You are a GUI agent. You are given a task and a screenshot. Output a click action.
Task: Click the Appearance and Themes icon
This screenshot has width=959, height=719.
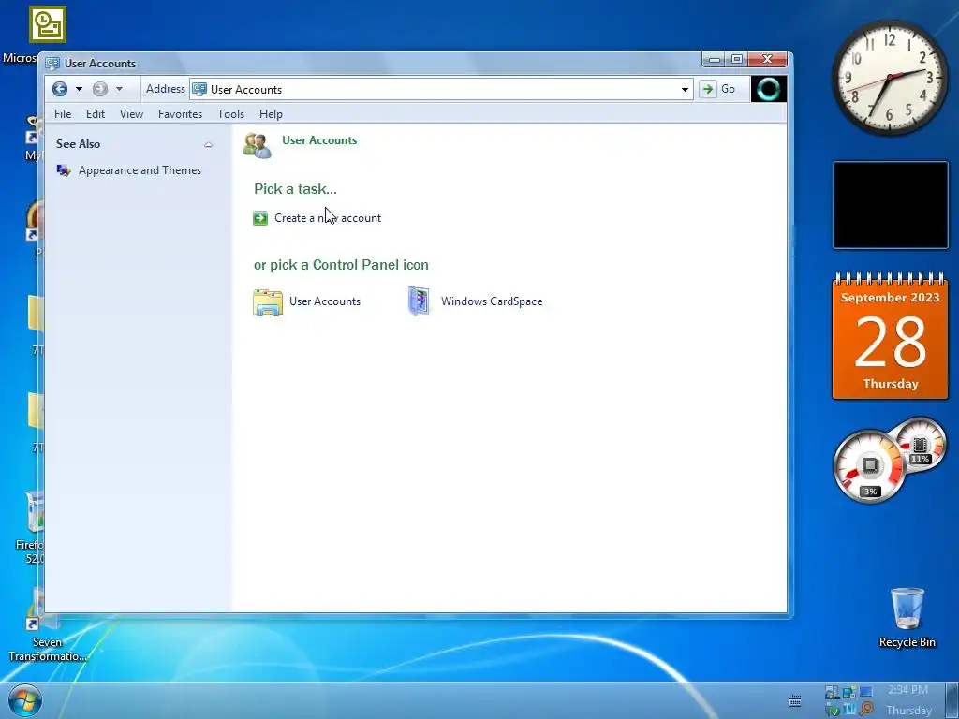(64, 170)
